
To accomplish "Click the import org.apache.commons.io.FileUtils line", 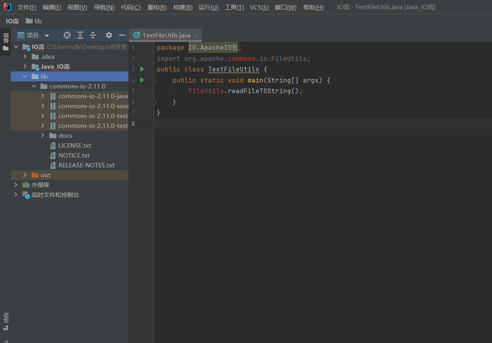I will click(233, 58).
